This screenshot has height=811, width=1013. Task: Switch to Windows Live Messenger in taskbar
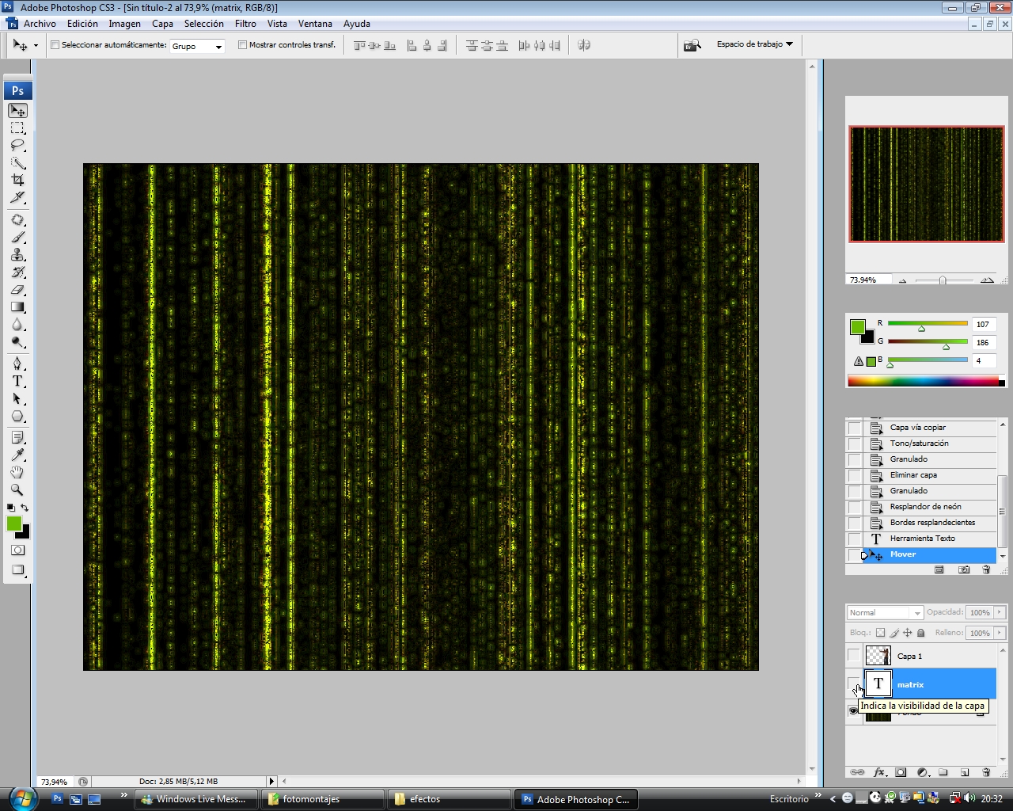click(195, 799)
